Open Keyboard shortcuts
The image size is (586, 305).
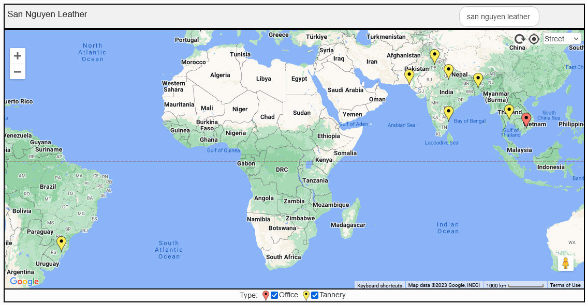[379, 285]
